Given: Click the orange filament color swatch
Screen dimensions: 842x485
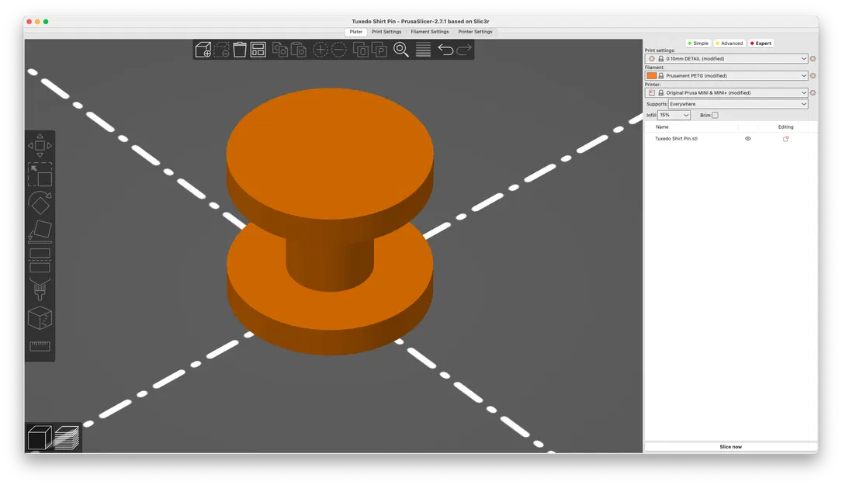Looking at the screenshot, I should [652, 76].
